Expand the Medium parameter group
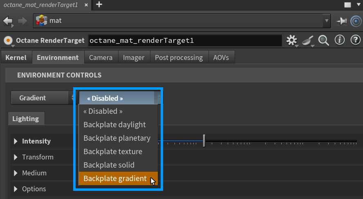Viewport: 363px width, 199px height. (x=16, y=173)
